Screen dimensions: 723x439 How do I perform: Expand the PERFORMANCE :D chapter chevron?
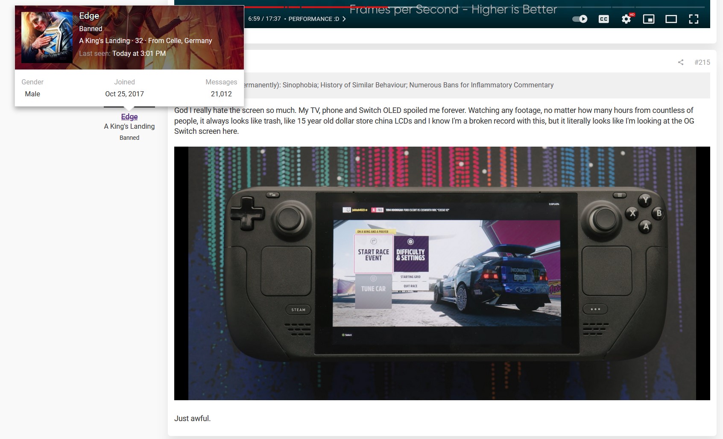coord(344,19)
